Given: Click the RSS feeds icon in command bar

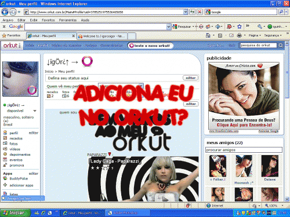Looking at the screenshot, I should point(220,35).
